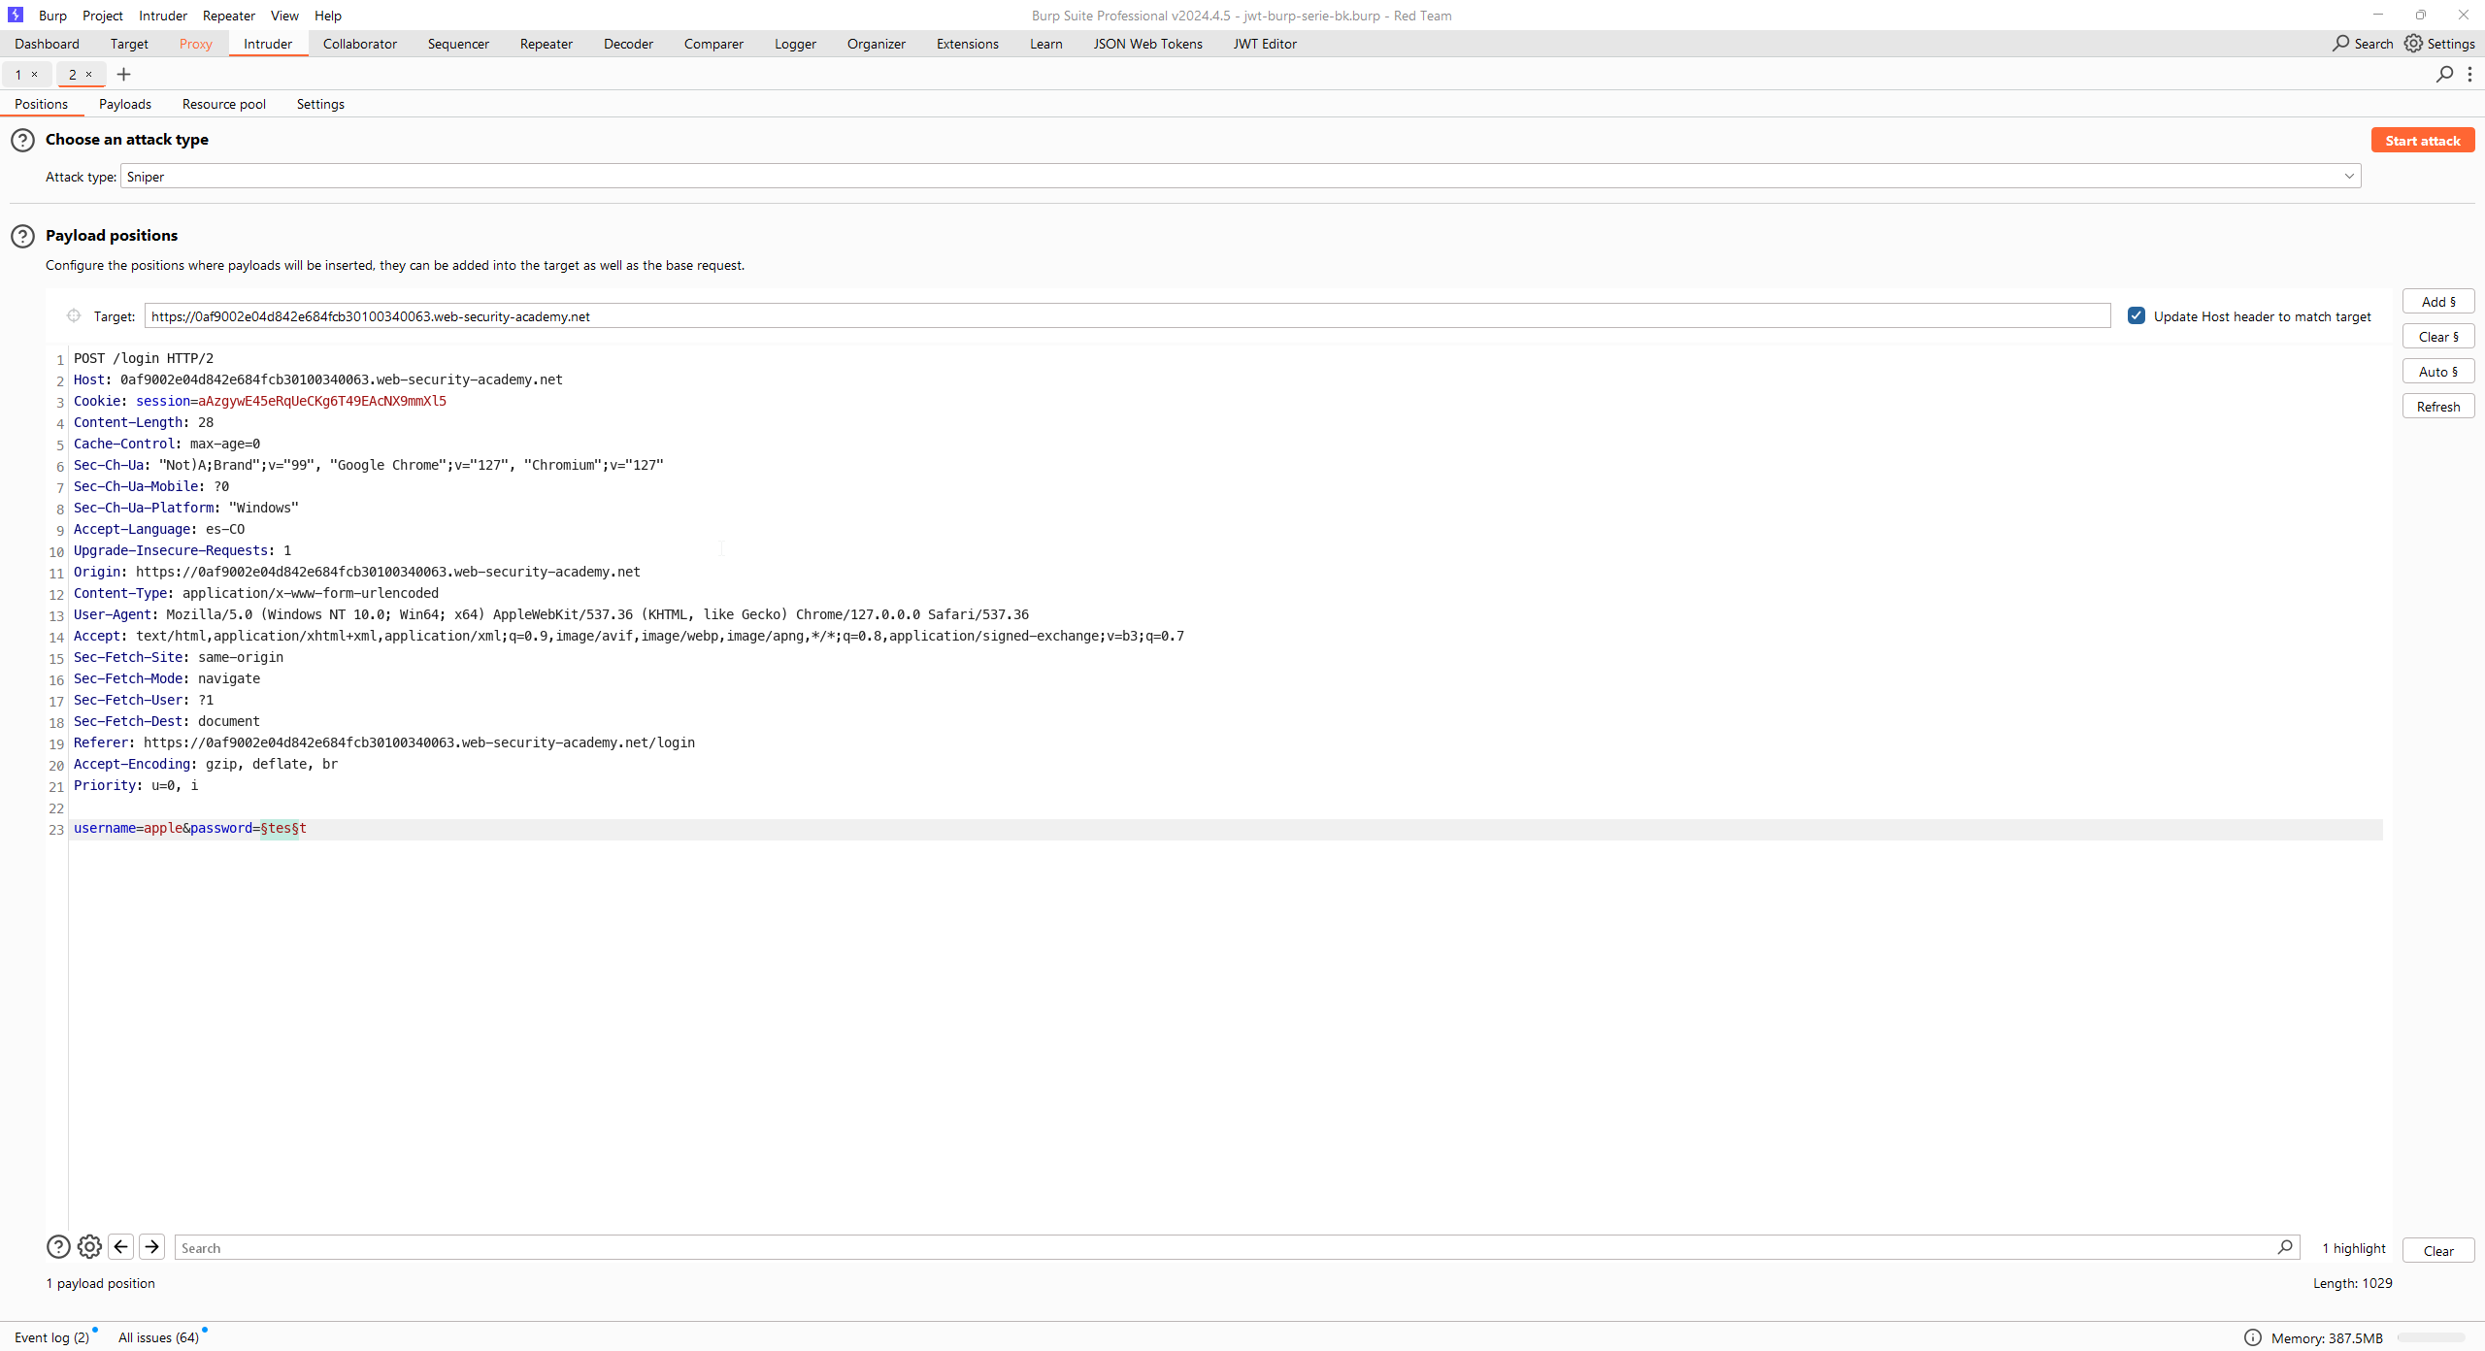Click the Refresh button

pyautogui.click(x=2438, y=407)
